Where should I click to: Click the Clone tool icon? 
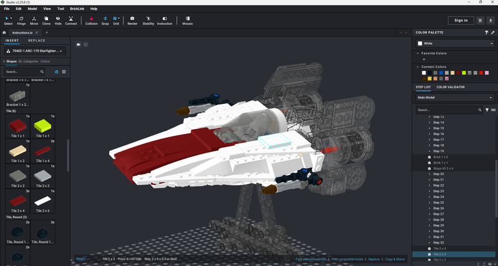(46, 21)
